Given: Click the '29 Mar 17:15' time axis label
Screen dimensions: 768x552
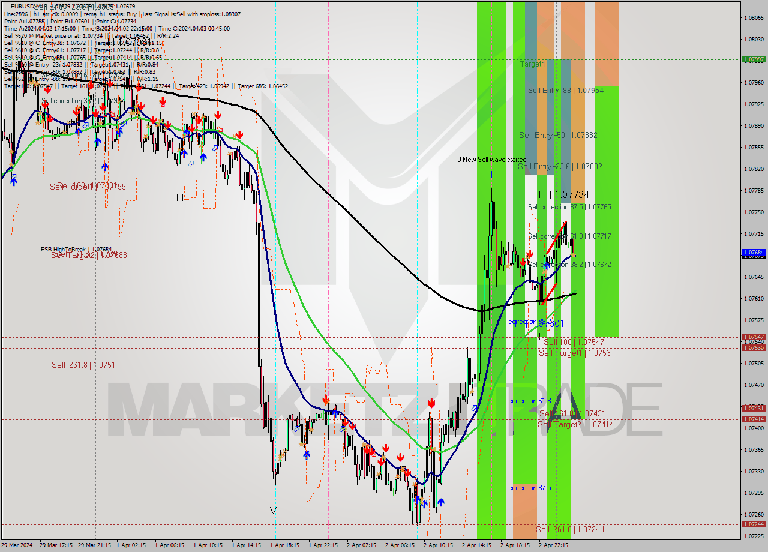Looking at the screenshot, I should tap(56, 545).
